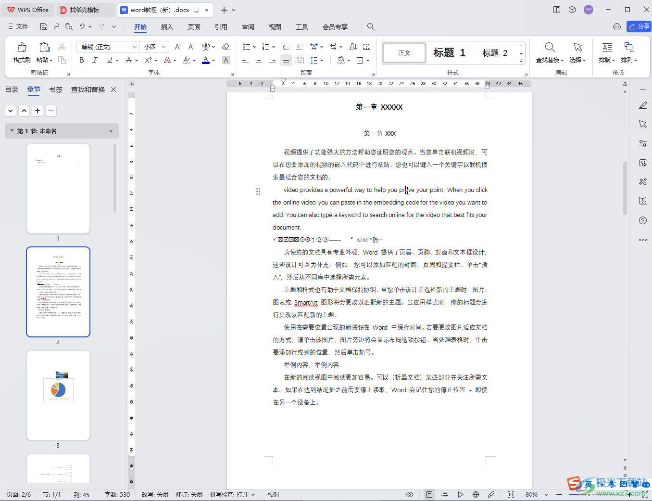The width and height of the screenshot is (652, 501).
Task: Click the Format Painter (格式刷) icon
Action: coord(22,47)
